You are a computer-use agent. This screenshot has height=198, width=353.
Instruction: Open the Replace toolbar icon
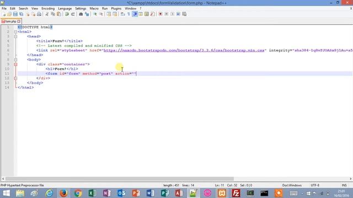pyautogui.click(x=87, y=14)
